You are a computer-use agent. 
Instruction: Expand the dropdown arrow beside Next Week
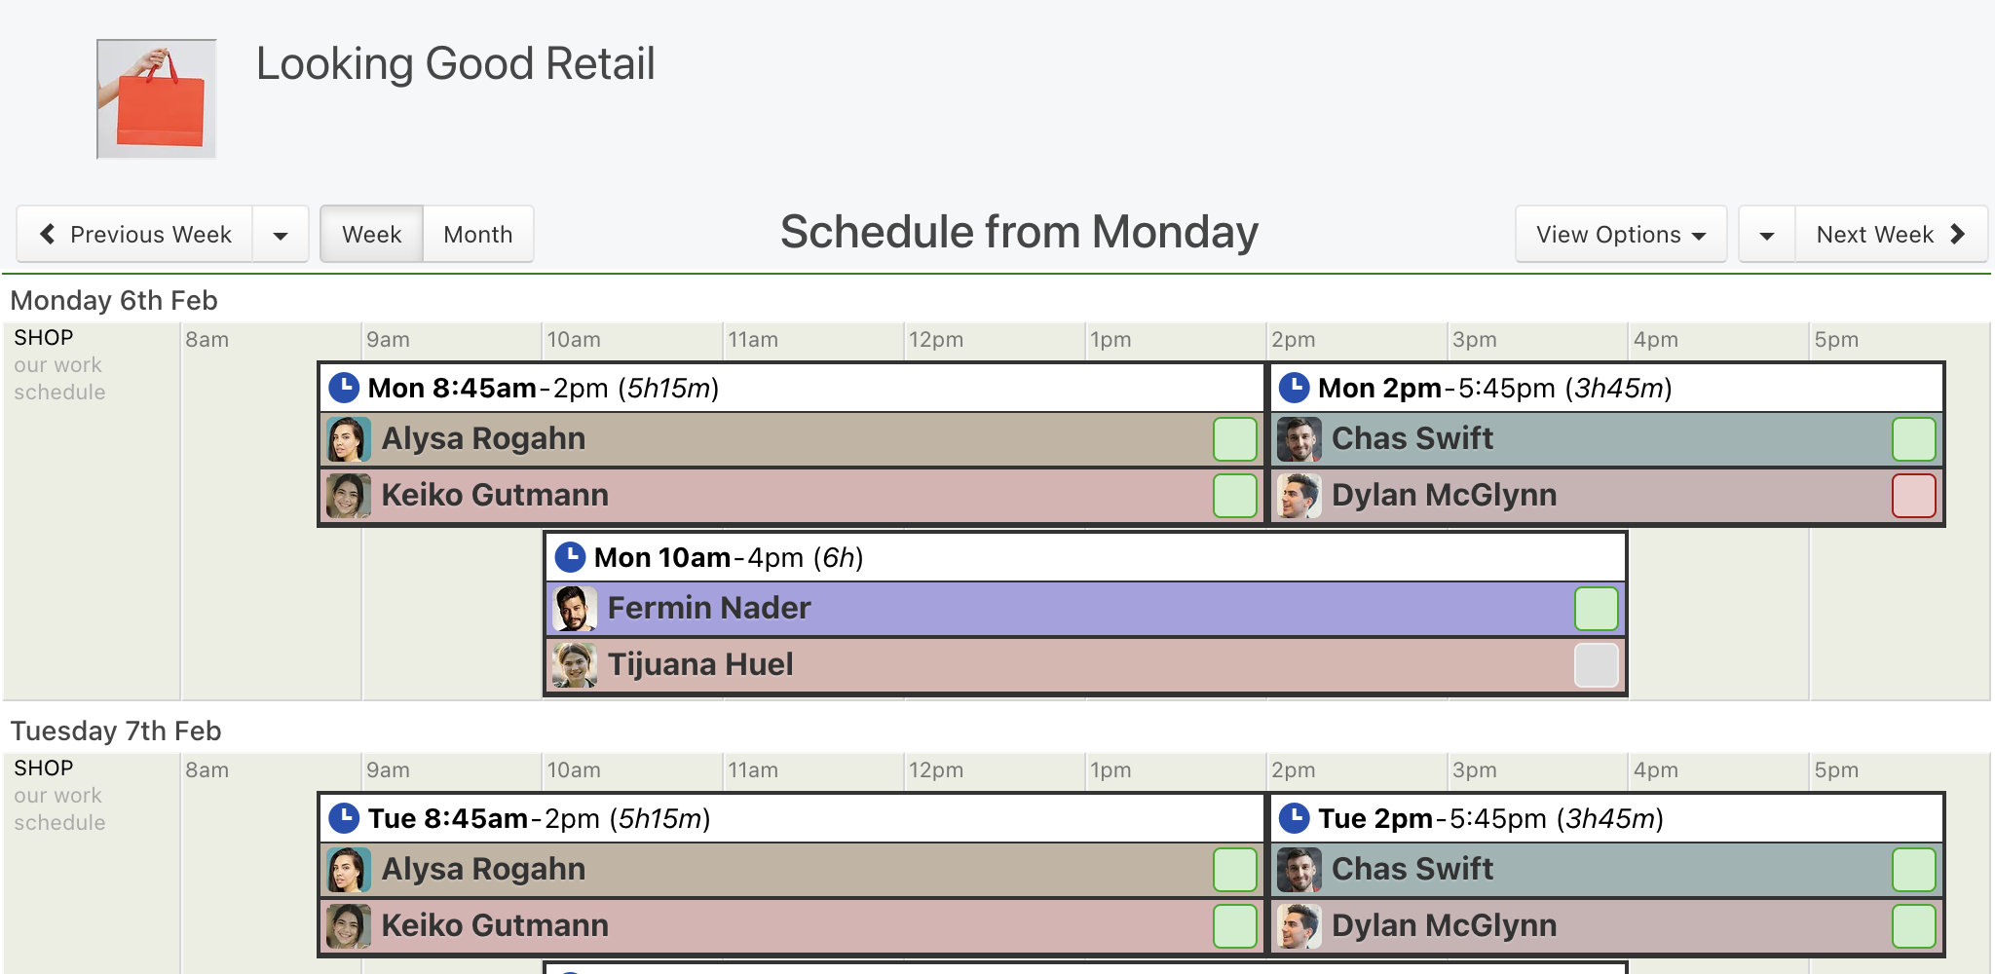pos(1767,234)
